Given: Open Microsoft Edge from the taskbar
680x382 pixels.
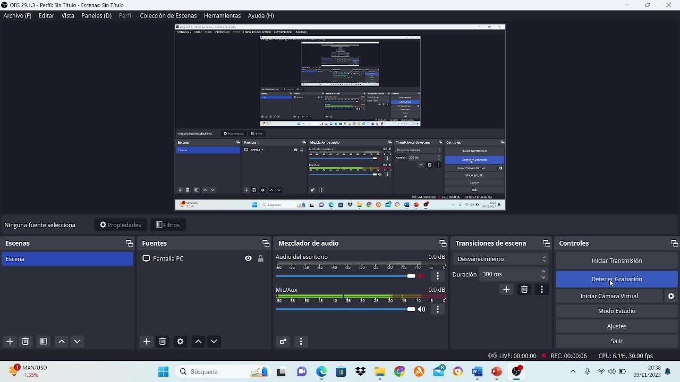Looking at the screenshot, I should pyautogui.click(x=321, y=371).
